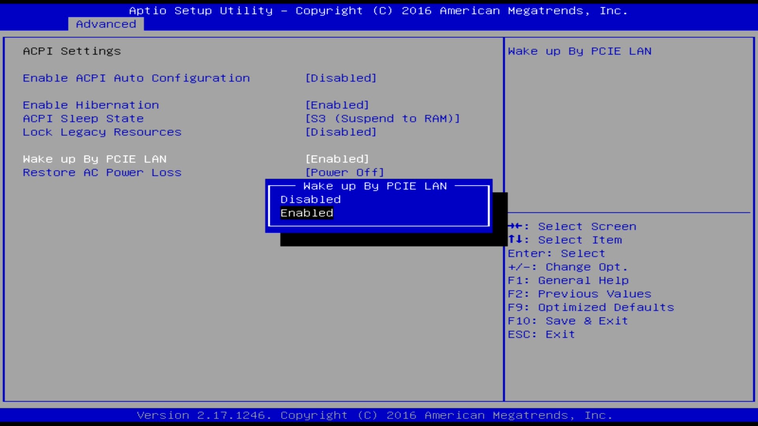
Task: Choose Enabled in Wake up popup
Action: point(307,213)
